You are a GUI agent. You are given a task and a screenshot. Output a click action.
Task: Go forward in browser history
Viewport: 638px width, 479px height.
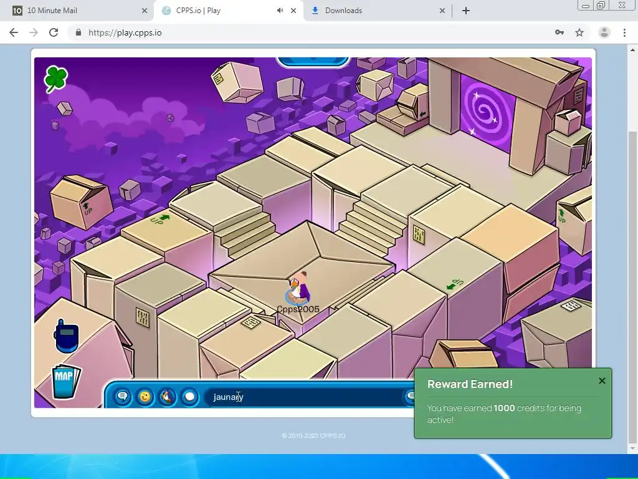[34, 32]
